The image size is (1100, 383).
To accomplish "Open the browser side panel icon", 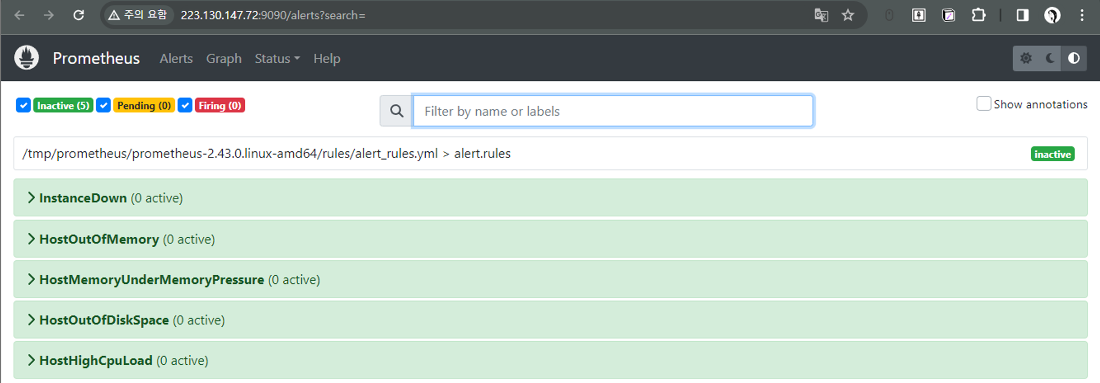I will click(1022, 15).
